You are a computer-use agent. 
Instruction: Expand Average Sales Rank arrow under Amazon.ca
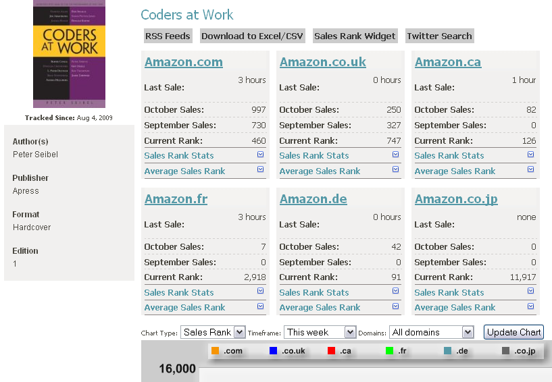(x=531, y=169)
